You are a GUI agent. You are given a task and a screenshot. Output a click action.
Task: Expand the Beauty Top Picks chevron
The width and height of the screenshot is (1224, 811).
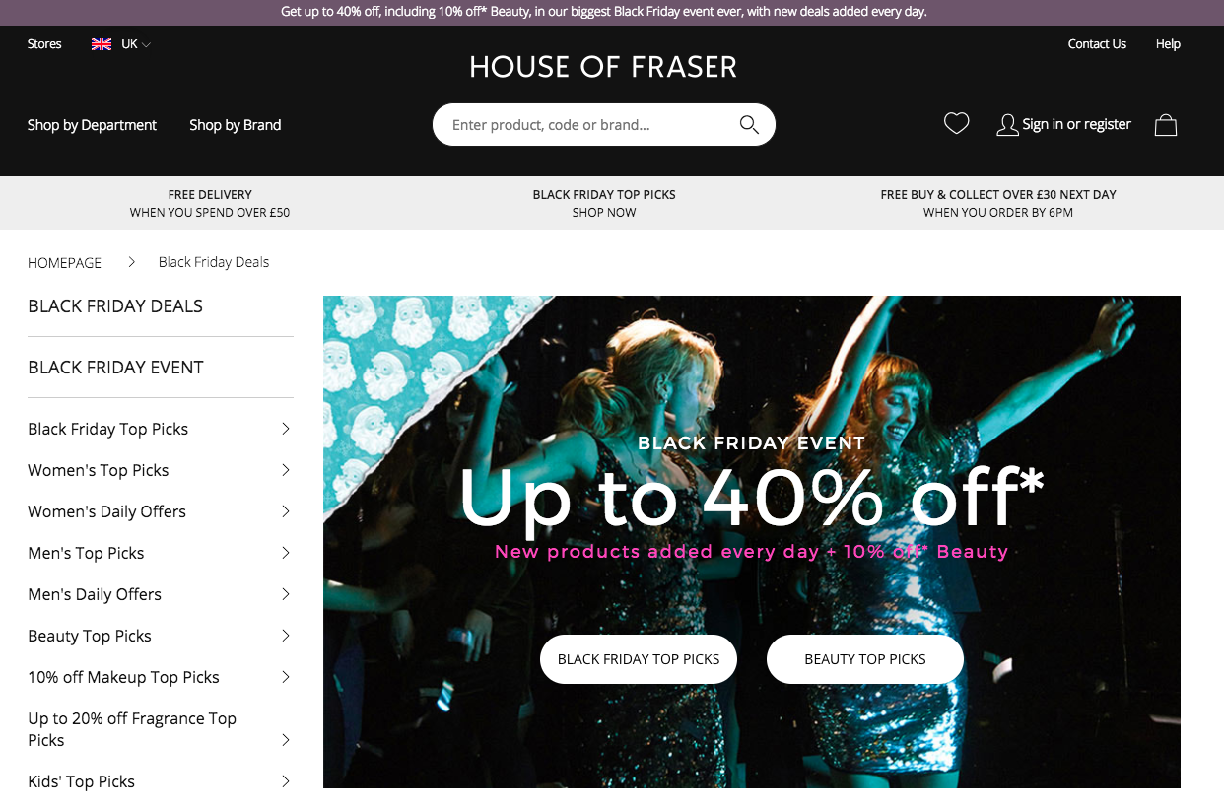(x=286, y=636)
